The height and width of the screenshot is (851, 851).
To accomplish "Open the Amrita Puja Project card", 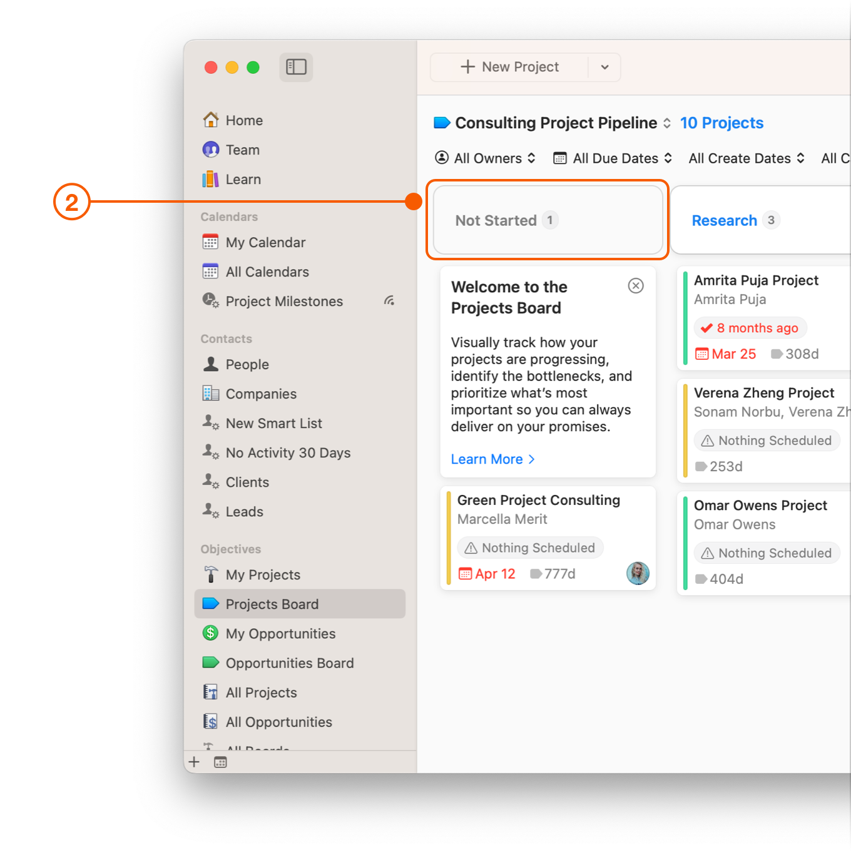I will click(763, 318).
